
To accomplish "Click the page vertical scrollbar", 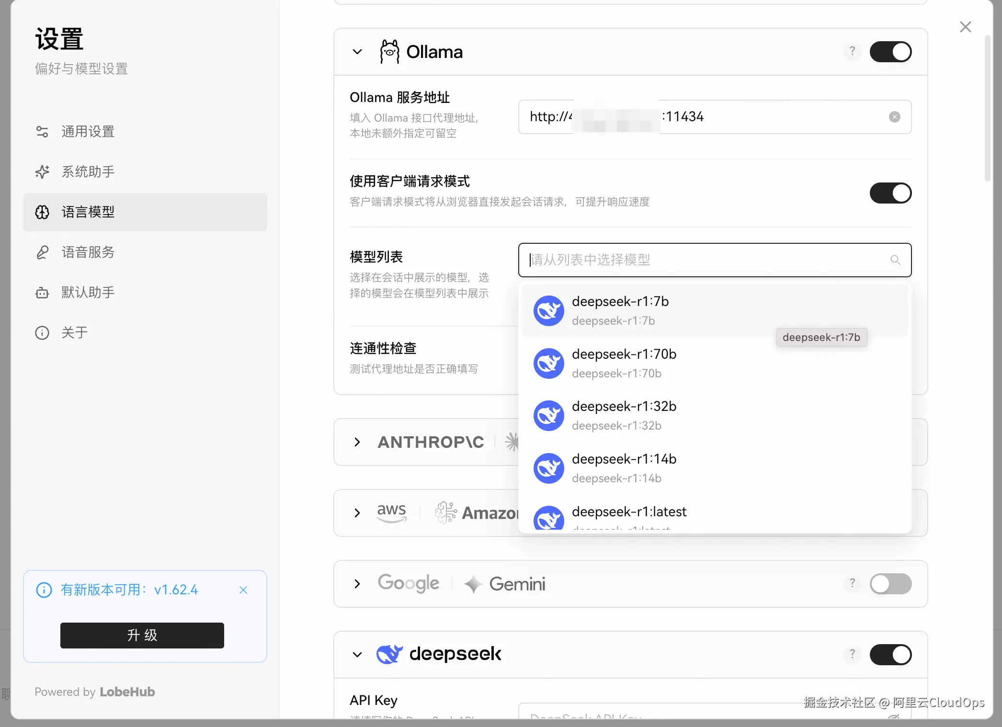I will click(x=987, y=108).
